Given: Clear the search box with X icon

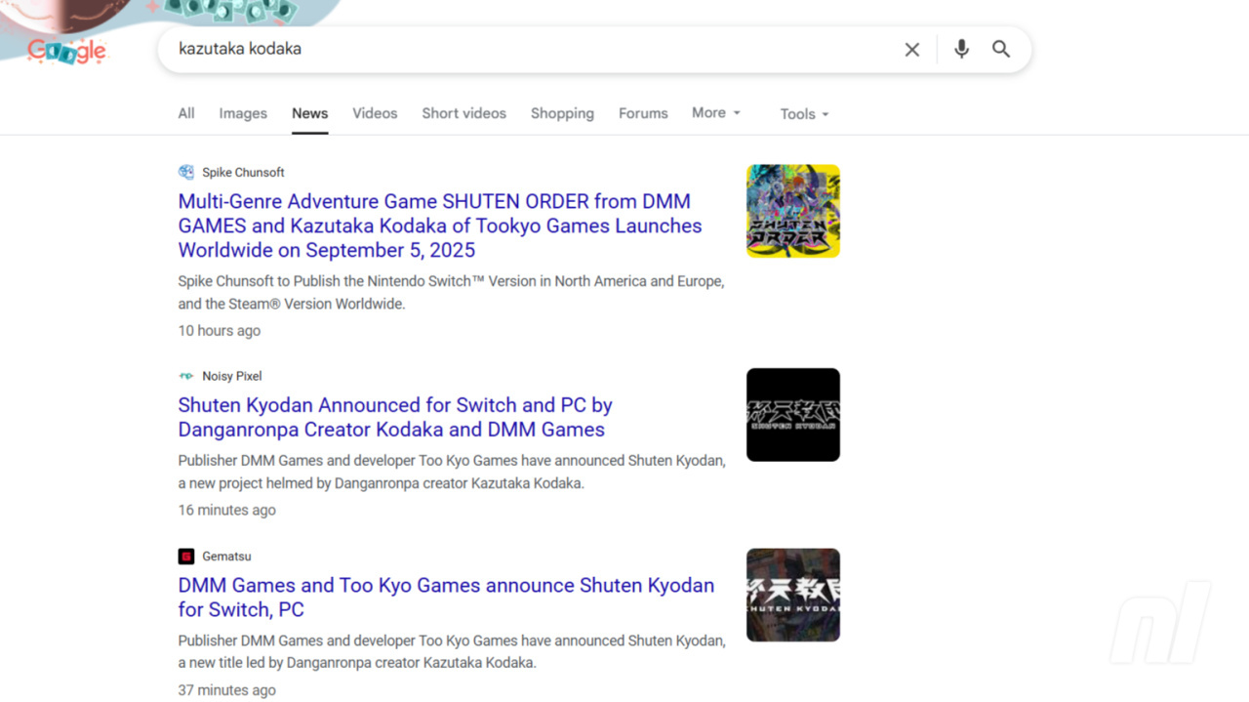Looking at the screenshot, I should 912,49.
